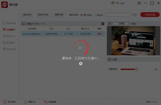Viewport: 161px width, 105px height.
Task: Browse output folder with the folder icon
Action: (x=135, y=15)
